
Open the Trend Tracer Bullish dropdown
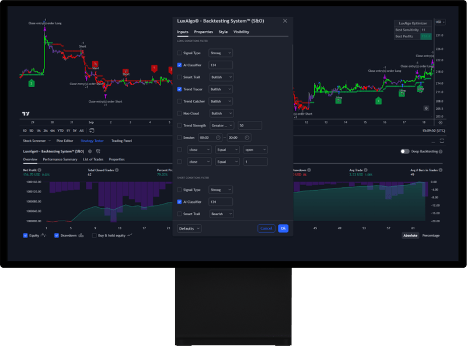(x=221, y=89)
